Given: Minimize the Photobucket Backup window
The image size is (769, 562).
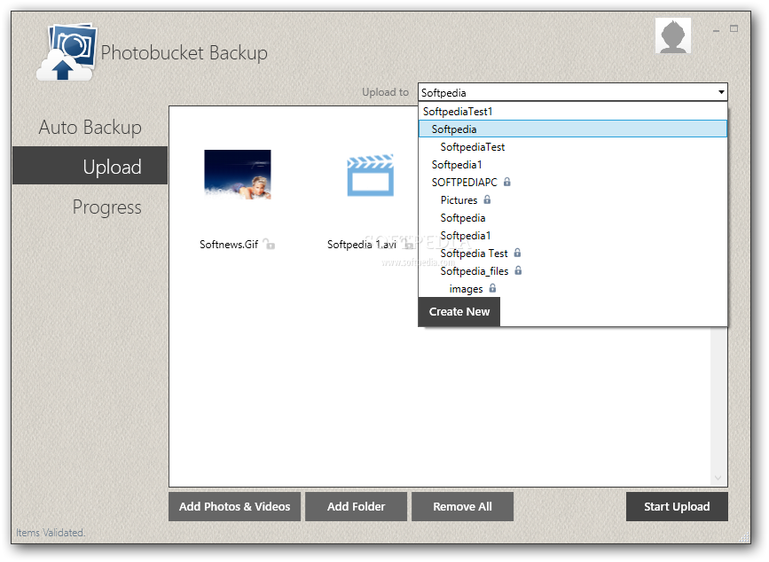Looking at the screenshot, I should tap(716, 29).
